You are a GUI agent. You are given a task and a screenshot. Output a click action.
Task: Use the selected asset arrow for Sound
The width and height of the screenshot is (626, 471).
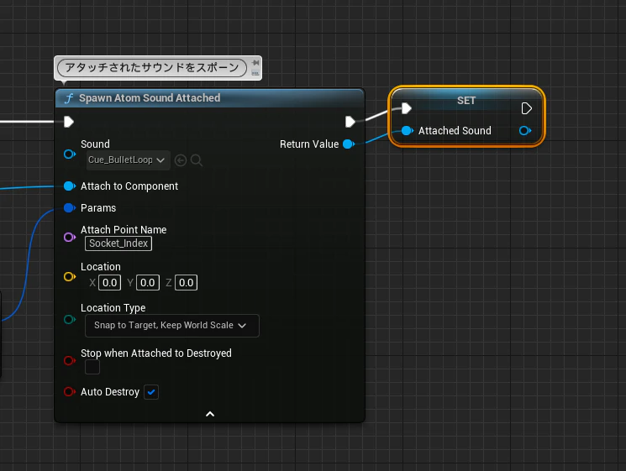(181, 160)
